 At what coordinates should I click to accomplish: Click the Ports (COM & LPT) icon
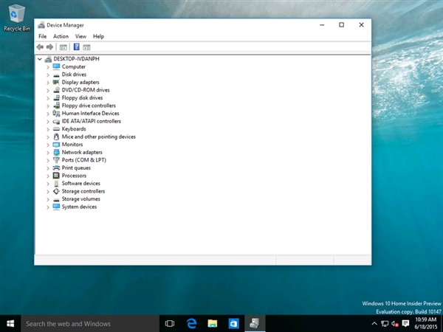pos(57,160)
